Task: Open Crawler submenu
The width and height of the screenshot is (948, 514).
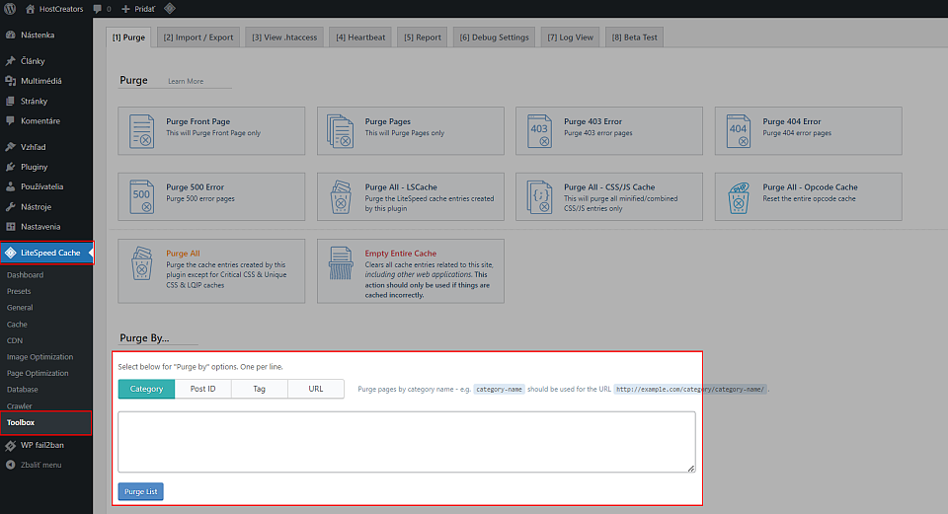Action: point(20,405)
